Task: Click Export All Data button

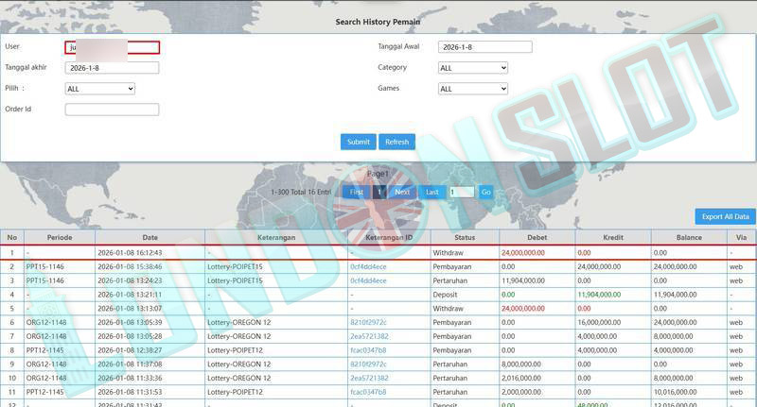Action: 725,216
